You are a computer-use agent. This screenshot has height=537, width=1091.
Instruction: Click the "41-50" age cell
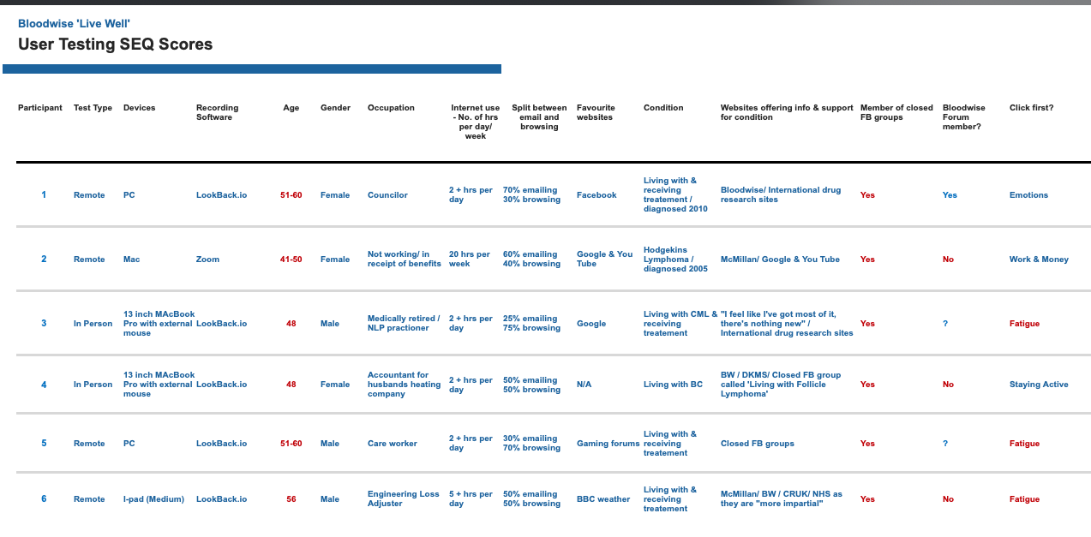point(291,260)
